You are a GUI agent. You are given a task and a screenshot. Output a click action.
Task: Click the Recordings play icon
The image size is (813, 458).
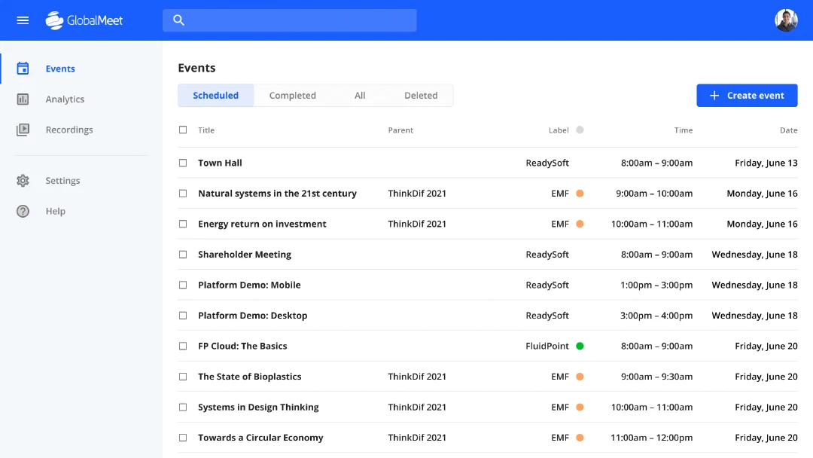click(23, 130)
